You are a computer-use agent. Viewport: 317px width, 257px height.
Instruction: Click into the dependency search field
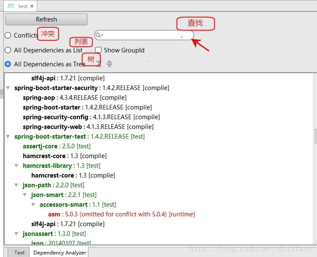[x=144, y=35]
